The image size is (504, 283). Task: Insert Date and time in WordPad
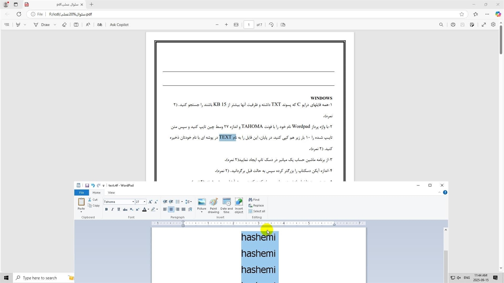pos(226,202)
